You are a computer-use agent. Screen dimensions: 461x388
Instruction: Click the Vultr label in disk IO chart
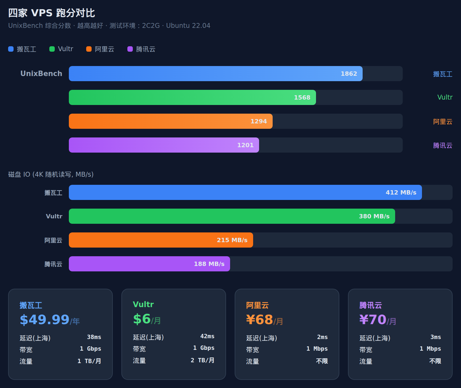(x=54, y=216)
